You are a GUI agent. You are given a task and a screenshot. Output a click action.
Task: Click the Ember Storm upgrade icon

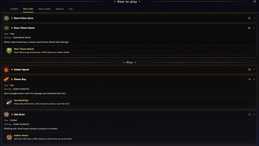[x=9, y=137]
